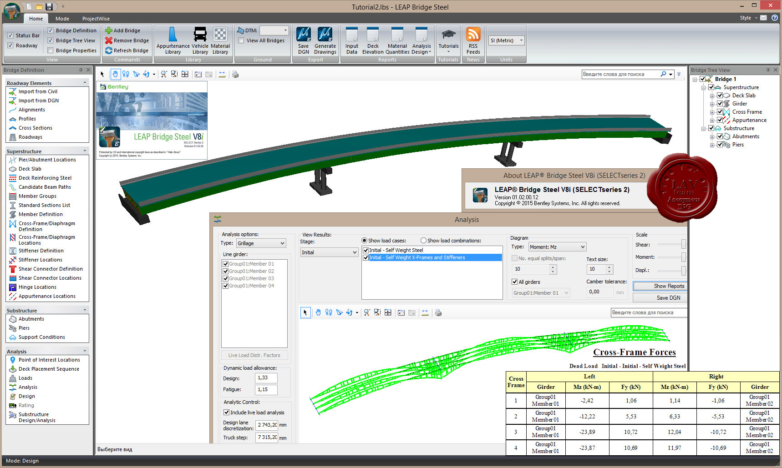Click Show Reports button
This screenshot has height=468, width=782.
[660, 286]
